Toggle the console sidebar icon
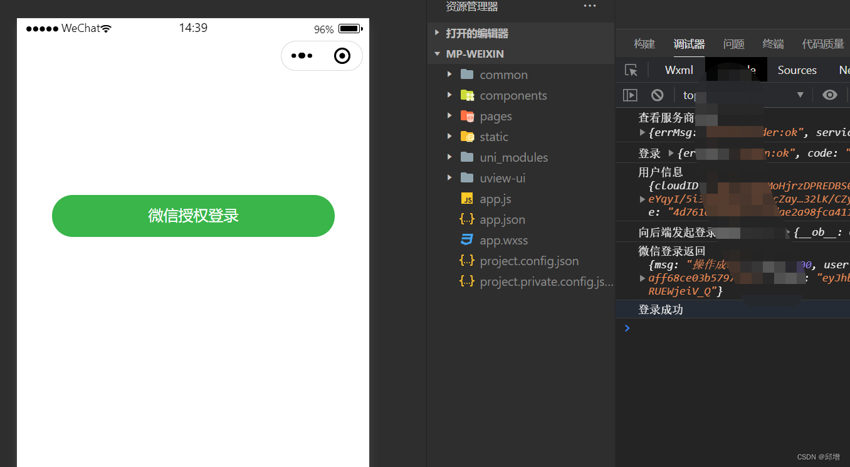 click(x=630, y=95)
